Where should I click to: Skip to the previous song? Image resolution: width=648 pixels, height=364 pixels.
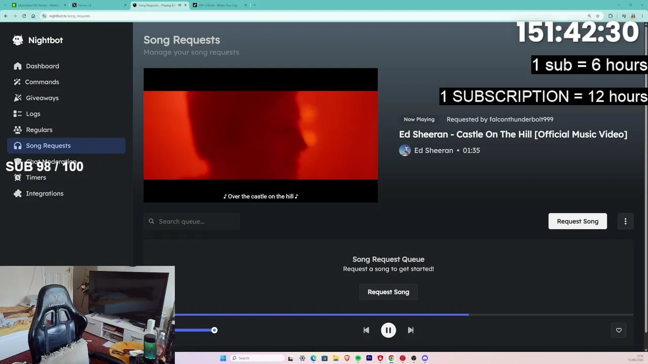(x=366, y=330)
